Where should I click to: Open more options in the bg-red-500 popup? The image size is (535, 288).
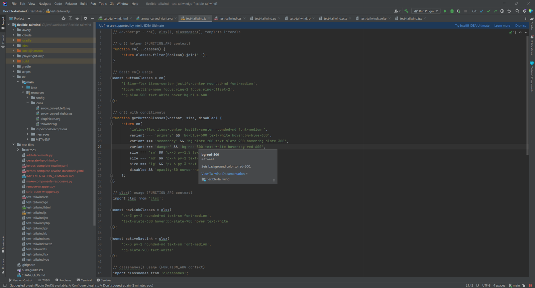click(x=274, y=181)
